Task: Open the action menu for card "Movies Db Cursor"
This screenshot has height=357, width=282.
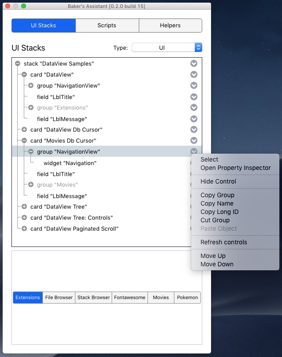Action: (x=194, y=141)
